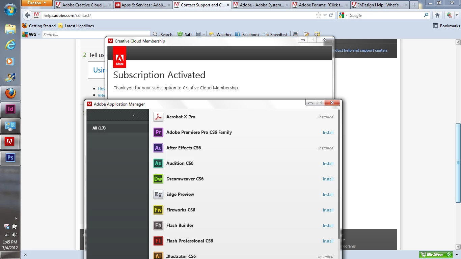This screenshot has width=461, height=259.
Task: Click the helpx.adobe.com address bar
Action: 178,15
